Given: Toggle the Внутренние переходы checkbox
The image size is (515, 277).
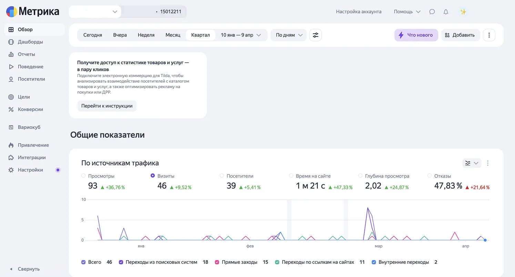Looking at the screenshot, I should pos(374,262).
